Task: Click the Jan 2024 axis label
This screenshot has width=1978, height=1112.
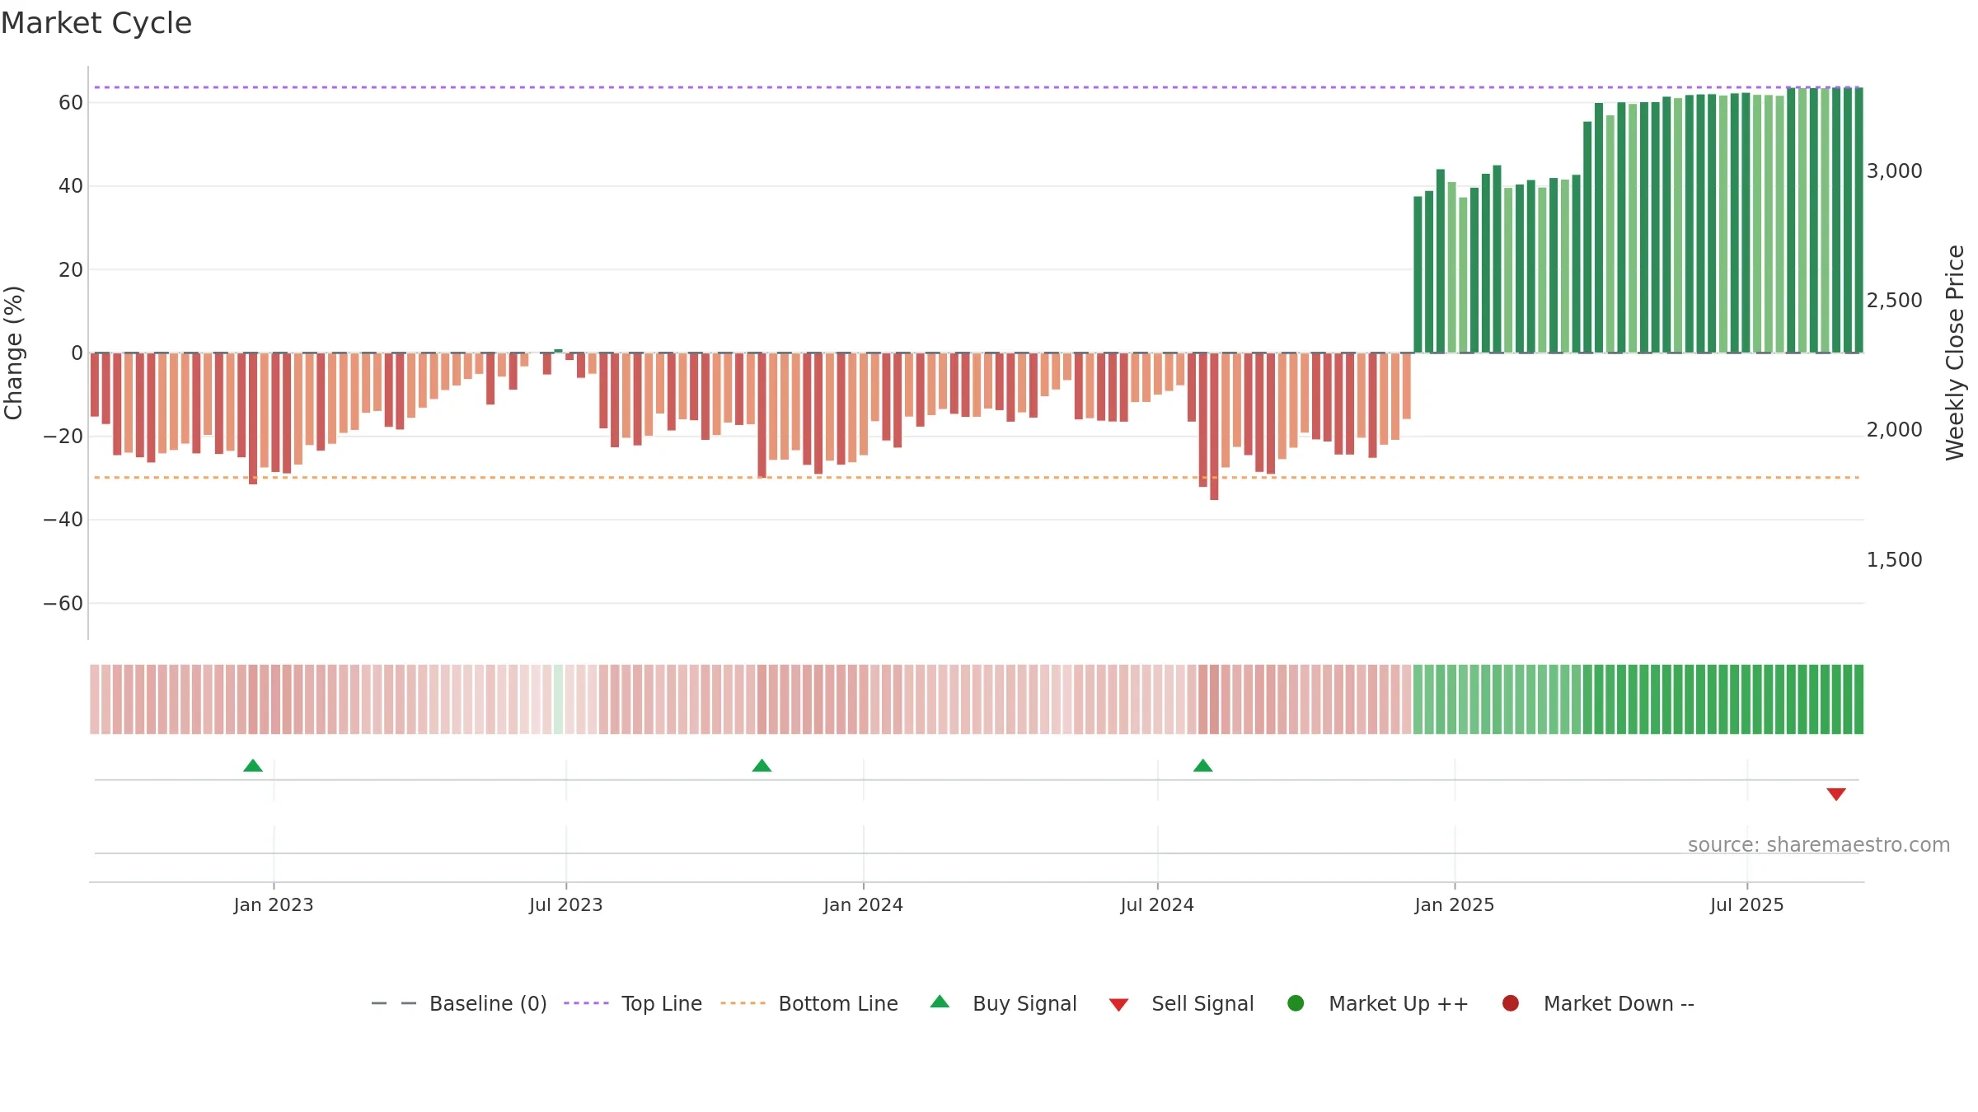Action: (864, 905)
